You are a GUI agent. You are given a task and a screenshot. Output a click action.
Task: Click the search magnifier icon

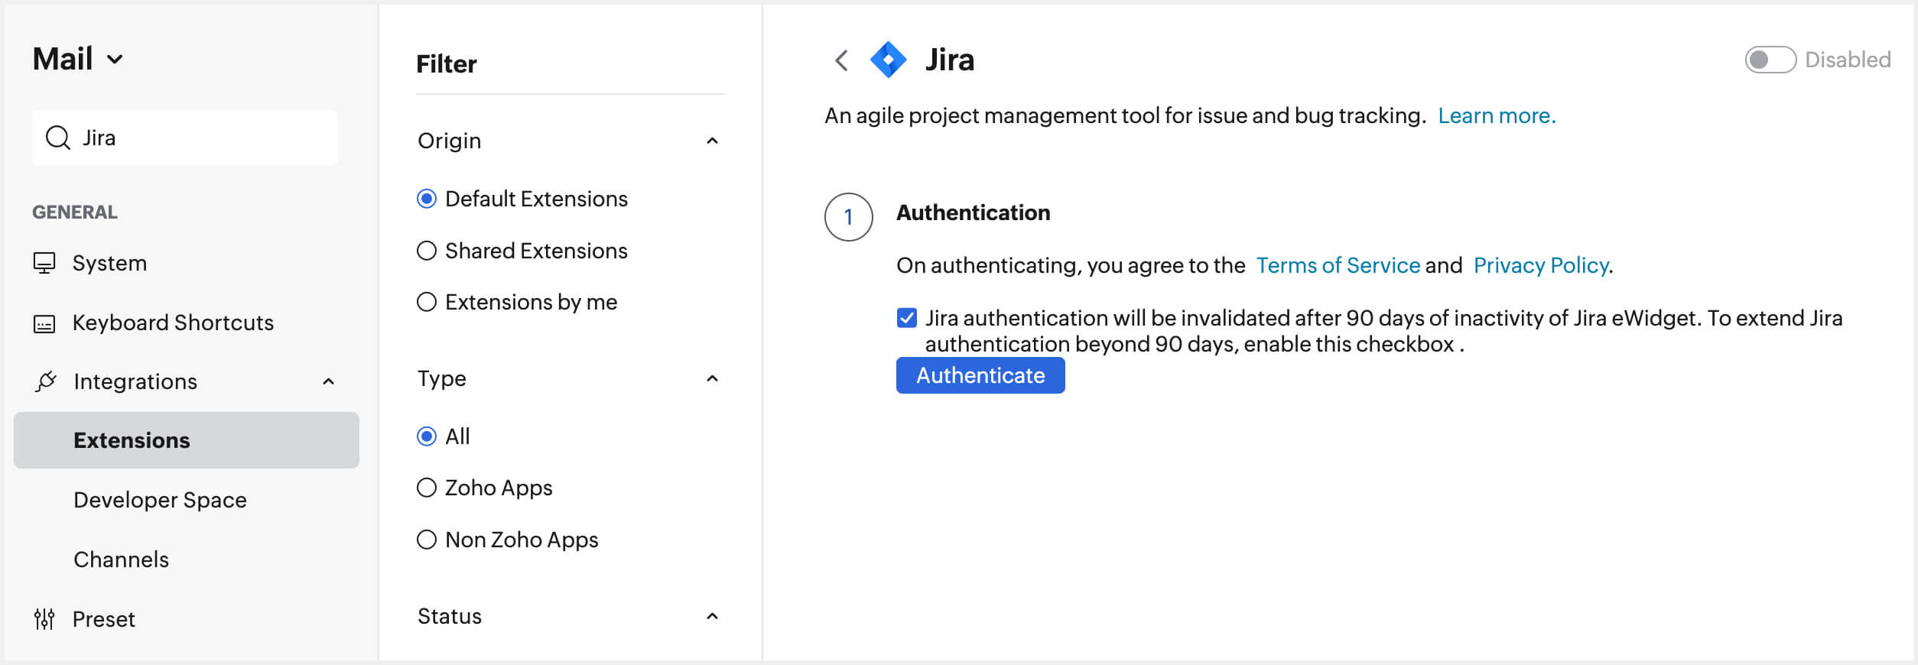coord(58,138)
